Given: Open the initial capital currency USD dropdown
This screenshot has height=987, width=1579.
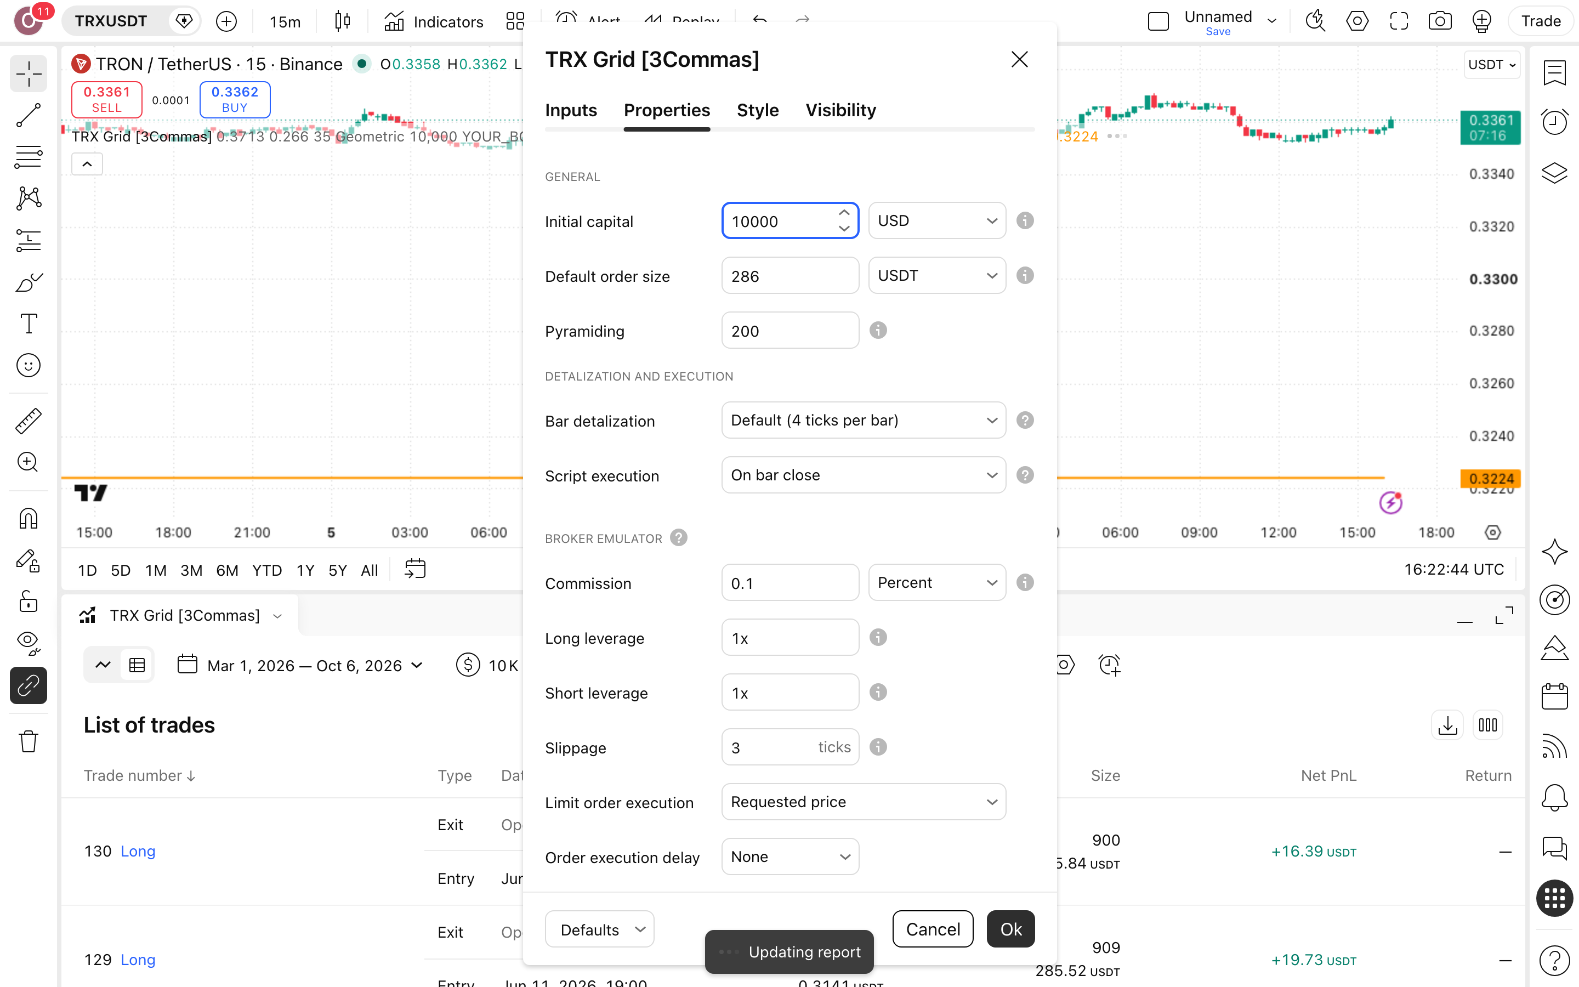Looking at the screenshot, I should (937, 220).
